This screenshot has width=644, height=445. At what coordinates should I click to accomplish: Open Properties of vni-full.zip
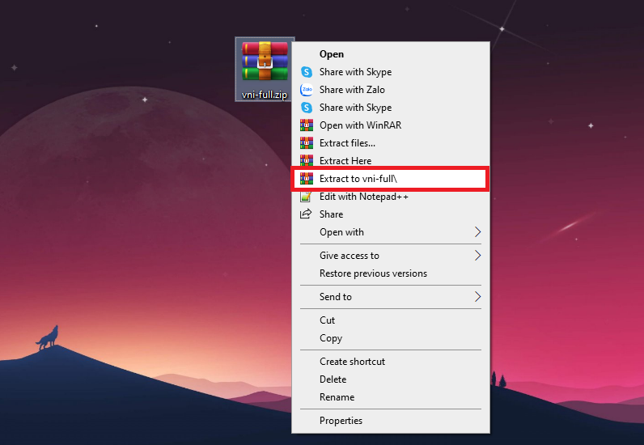[x=390, y=421]
